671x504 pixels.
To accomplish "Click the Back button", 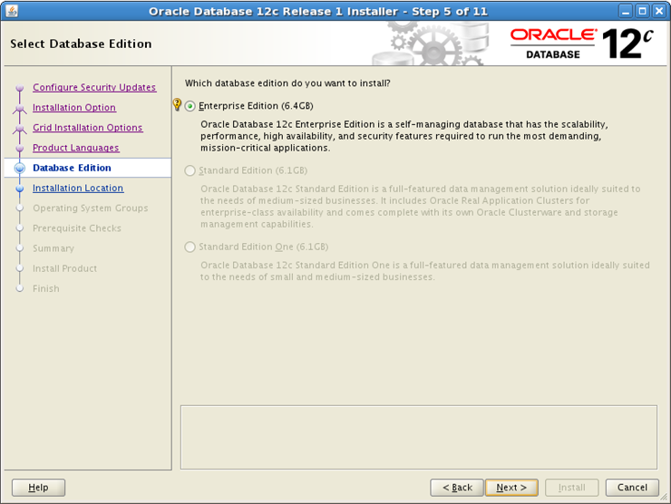I will click(457, 488).
